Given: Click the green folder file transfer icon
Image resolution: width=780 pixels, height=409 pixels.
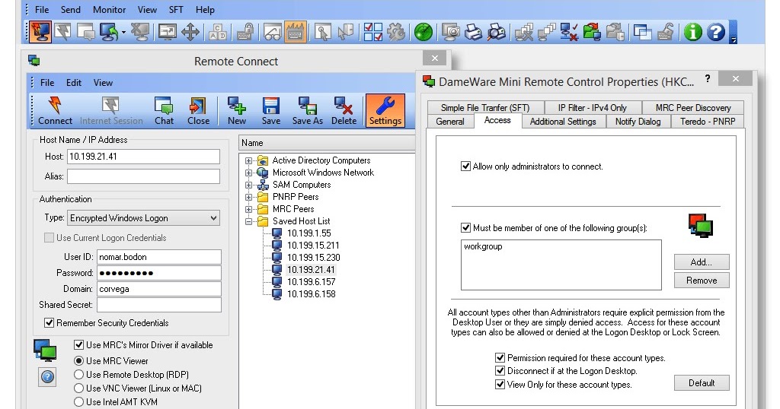Looking at the screenshot, I should pos(591,32).
